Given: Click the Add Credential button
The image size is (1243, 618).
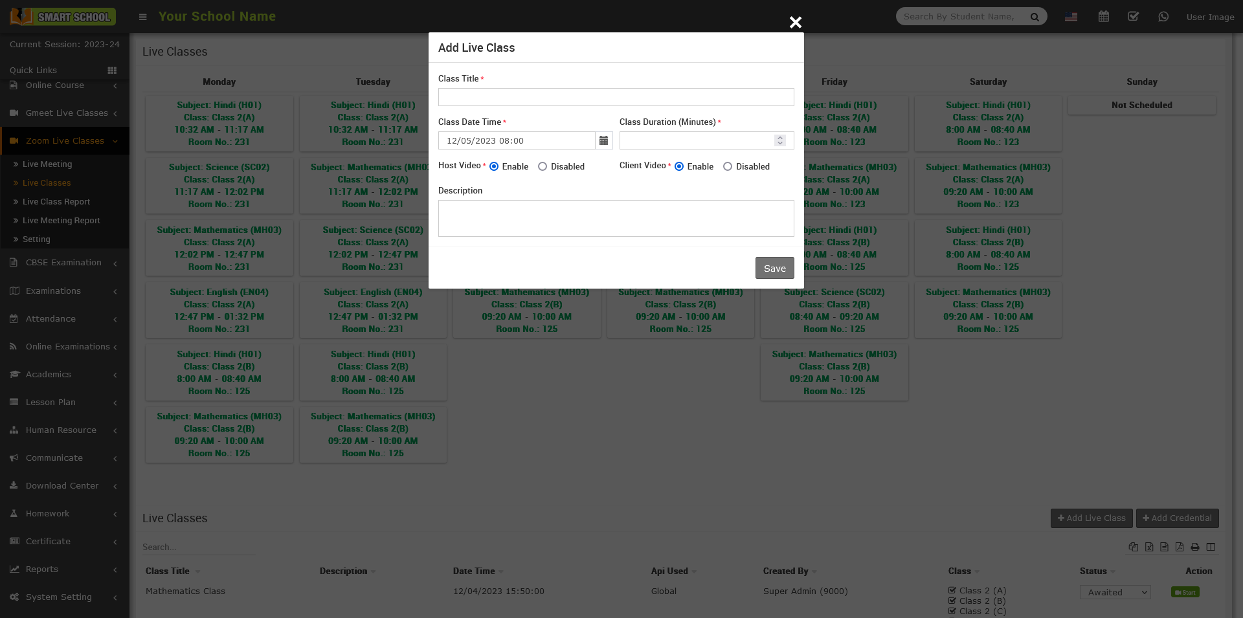Looking at the screenshot, I should coord(1177,518).
